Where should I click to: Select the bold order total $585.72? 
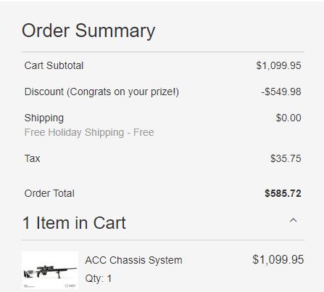click(x=283, y=193)
